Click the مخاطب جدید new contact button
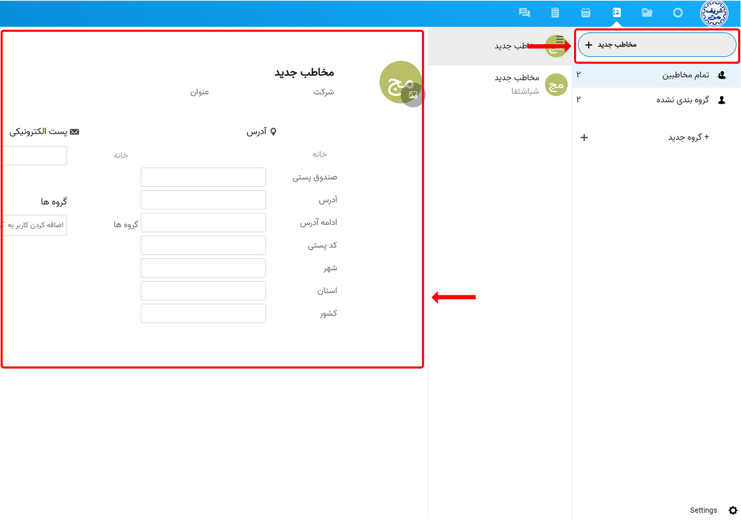The width and height of the screenshot is (741, 520). 657,45
